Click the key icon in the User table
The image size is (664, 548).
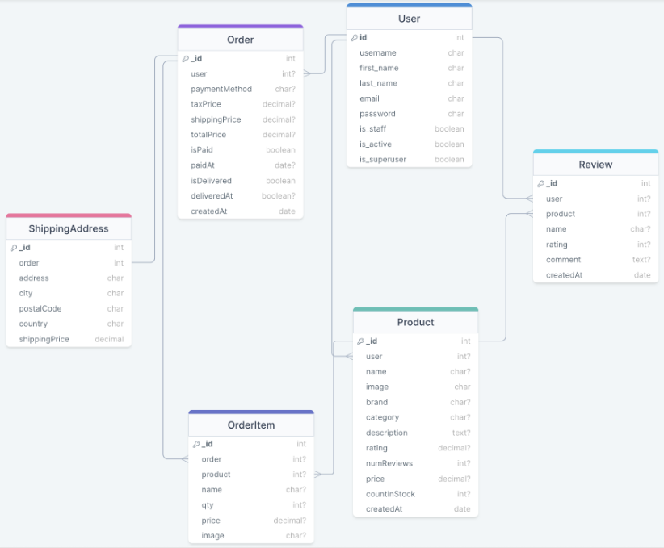tap(354, 38)
